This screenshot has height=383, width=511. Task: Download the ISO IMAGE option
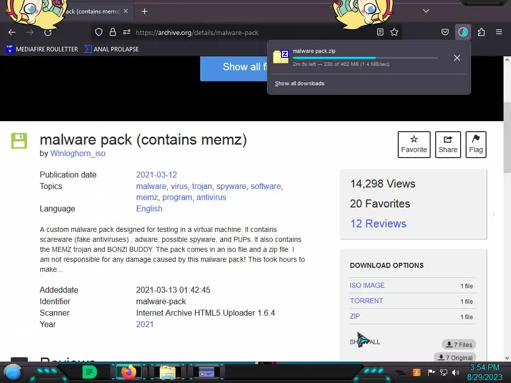[x=367, y=285]
